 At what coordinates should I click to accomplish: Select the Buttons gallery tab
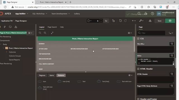point(61,75)
